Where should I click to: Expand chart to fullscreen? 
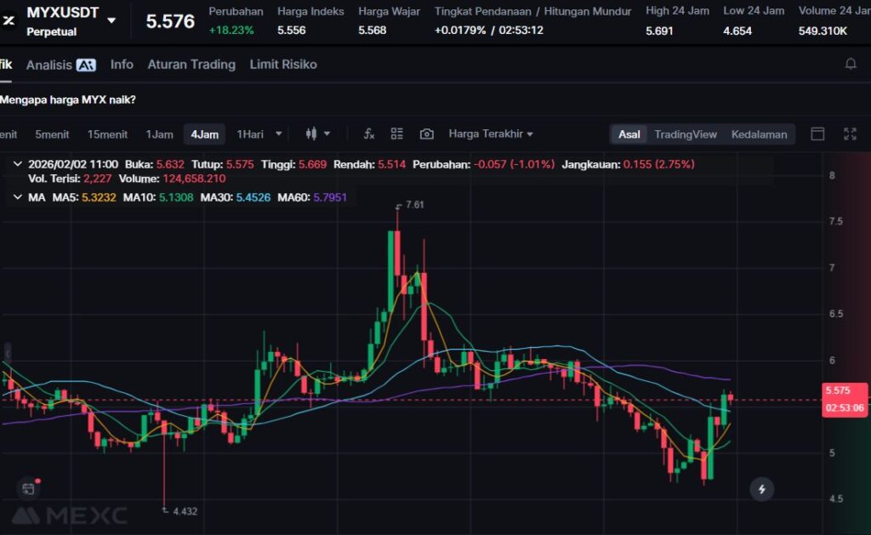[850, 134]
